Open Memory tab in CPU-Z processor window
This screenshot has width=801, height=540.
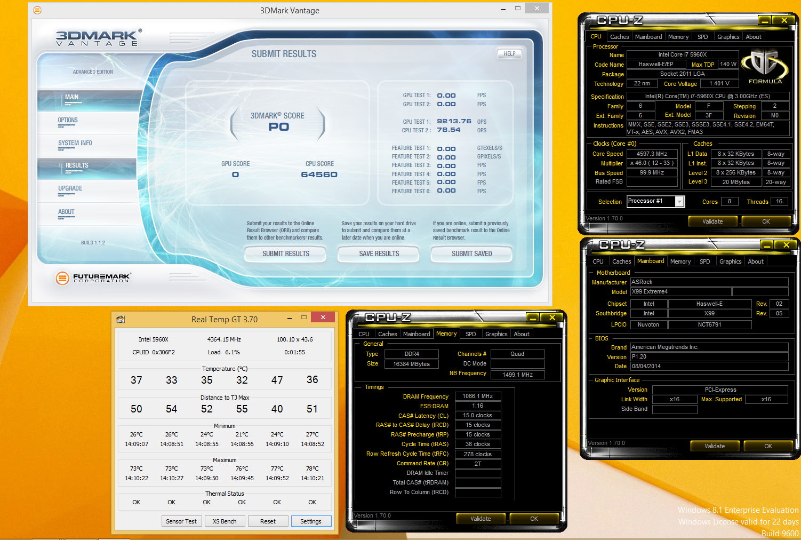(678, 37)
